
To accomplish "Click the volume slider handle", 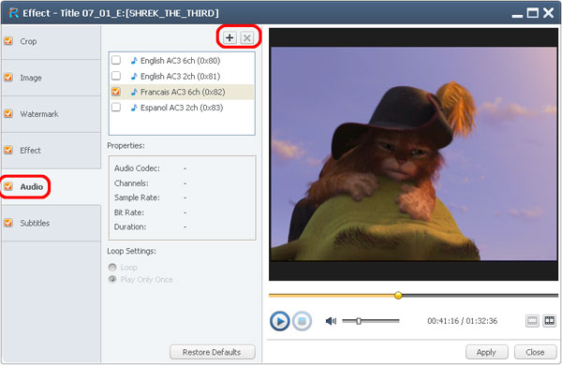I will [359, 321].
